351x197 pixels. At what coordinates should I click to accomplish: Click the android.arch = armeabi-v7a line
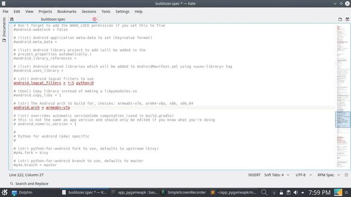[42, 108]
